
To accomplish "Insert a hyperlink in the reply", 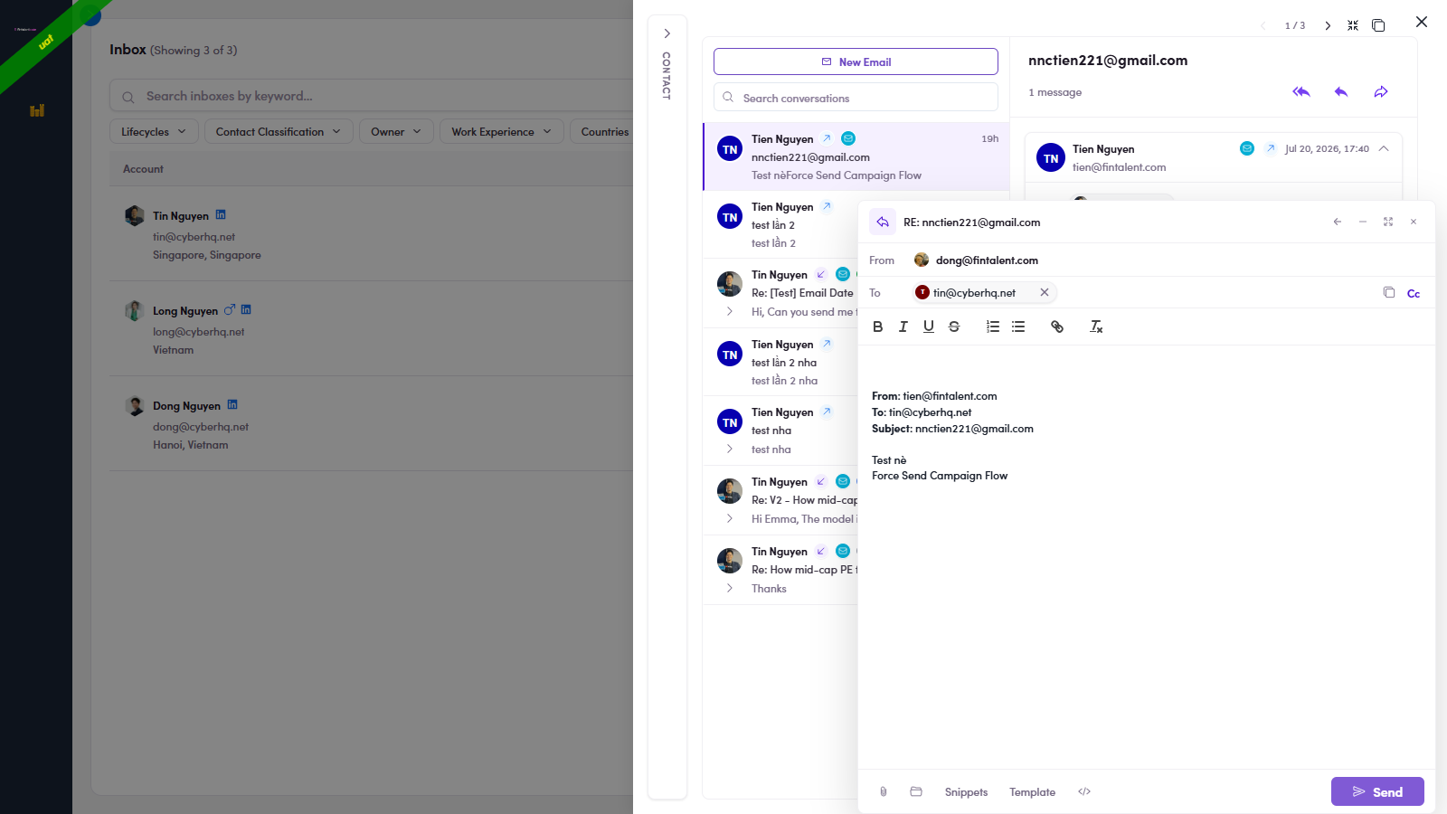I will pos(1057,327).
